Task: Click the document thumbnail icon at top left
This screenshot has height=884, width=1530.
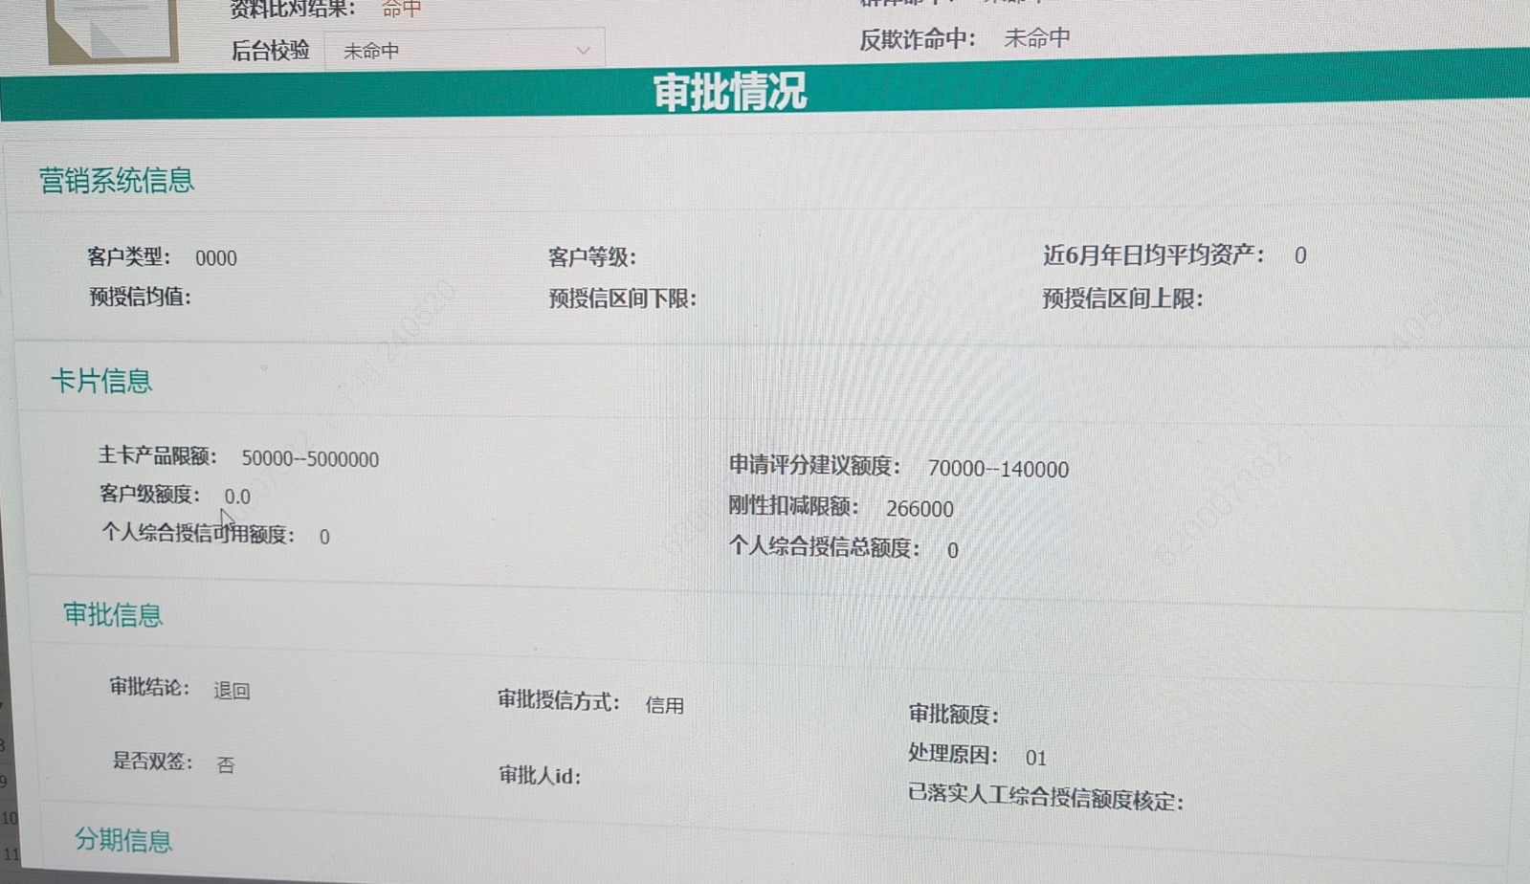Action: [113, 31]
